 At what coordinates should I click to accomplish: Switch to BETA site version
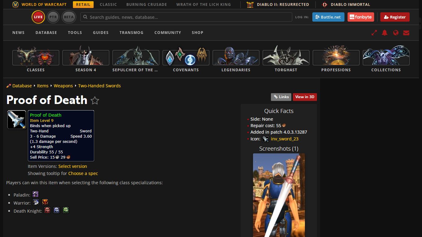[x=69, y=17]
